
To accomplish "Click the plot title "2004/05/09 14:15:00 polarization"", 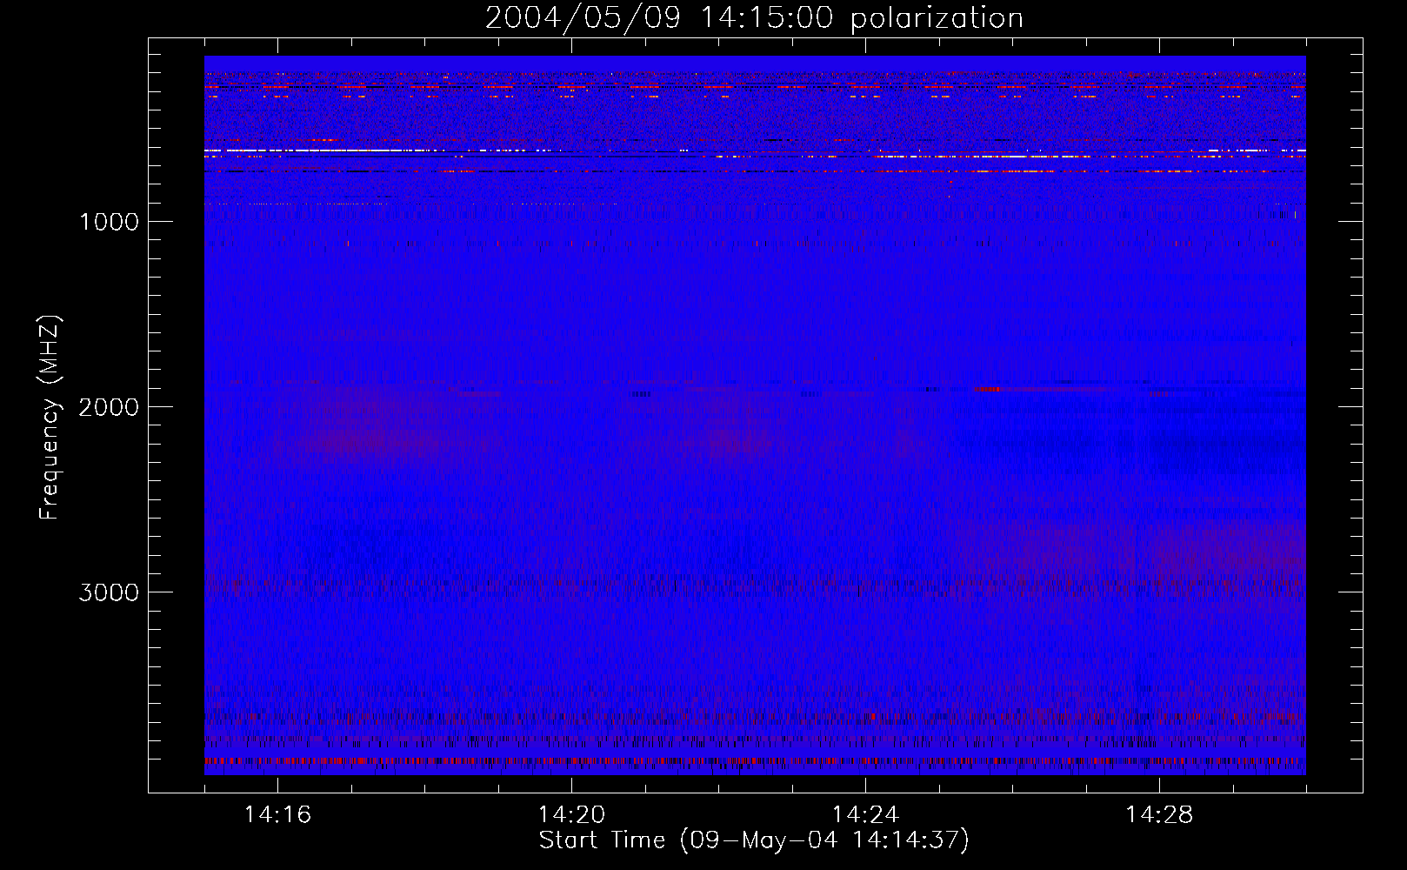I will coord(754,18).
